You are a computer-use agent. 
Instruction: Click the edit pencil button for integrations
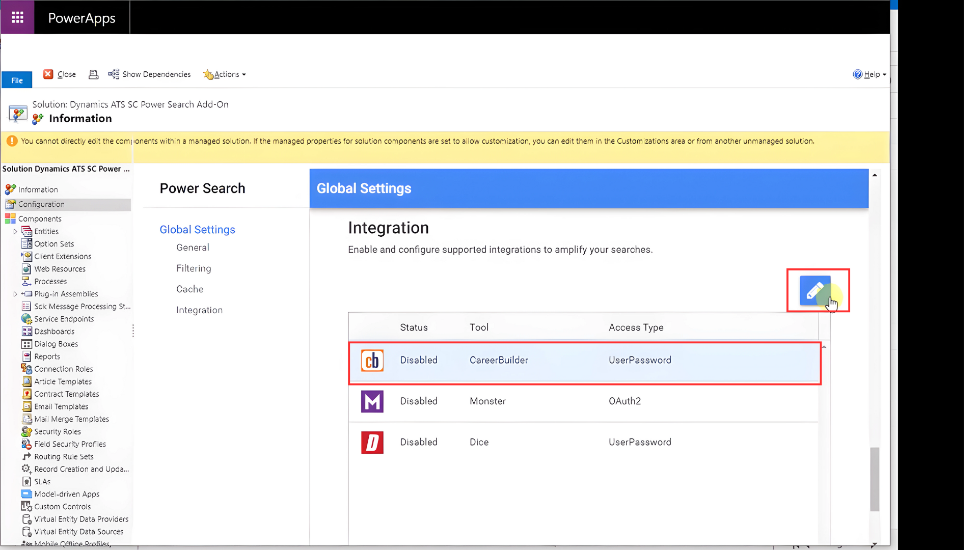(x=815, y=290)
